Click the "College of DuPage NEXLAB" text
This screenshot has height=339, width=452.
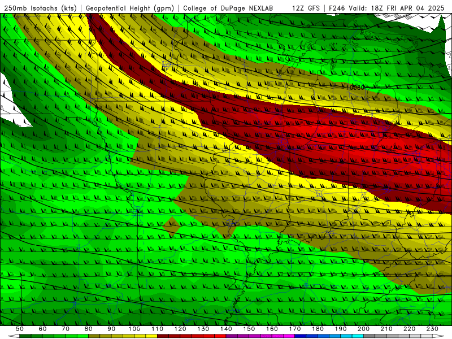[x=228, y=8]
